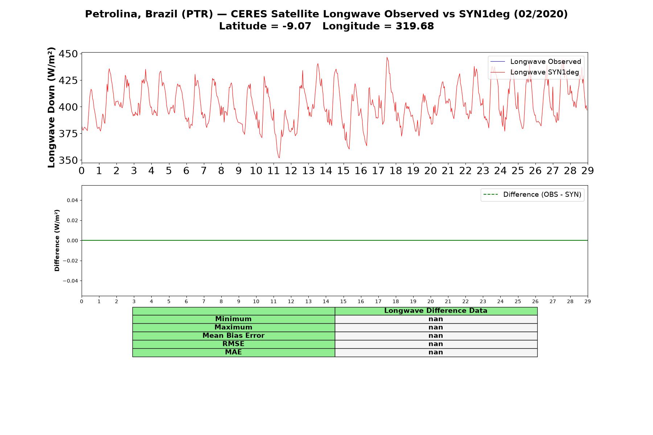Click the nan value beside Minimum
This screenshot has width=653, height=435.
click(x=436, y=319)
